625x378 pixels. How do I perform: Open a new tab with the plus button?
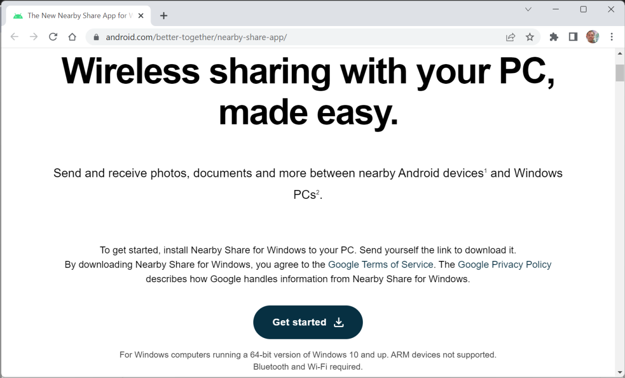click(164, 16)
